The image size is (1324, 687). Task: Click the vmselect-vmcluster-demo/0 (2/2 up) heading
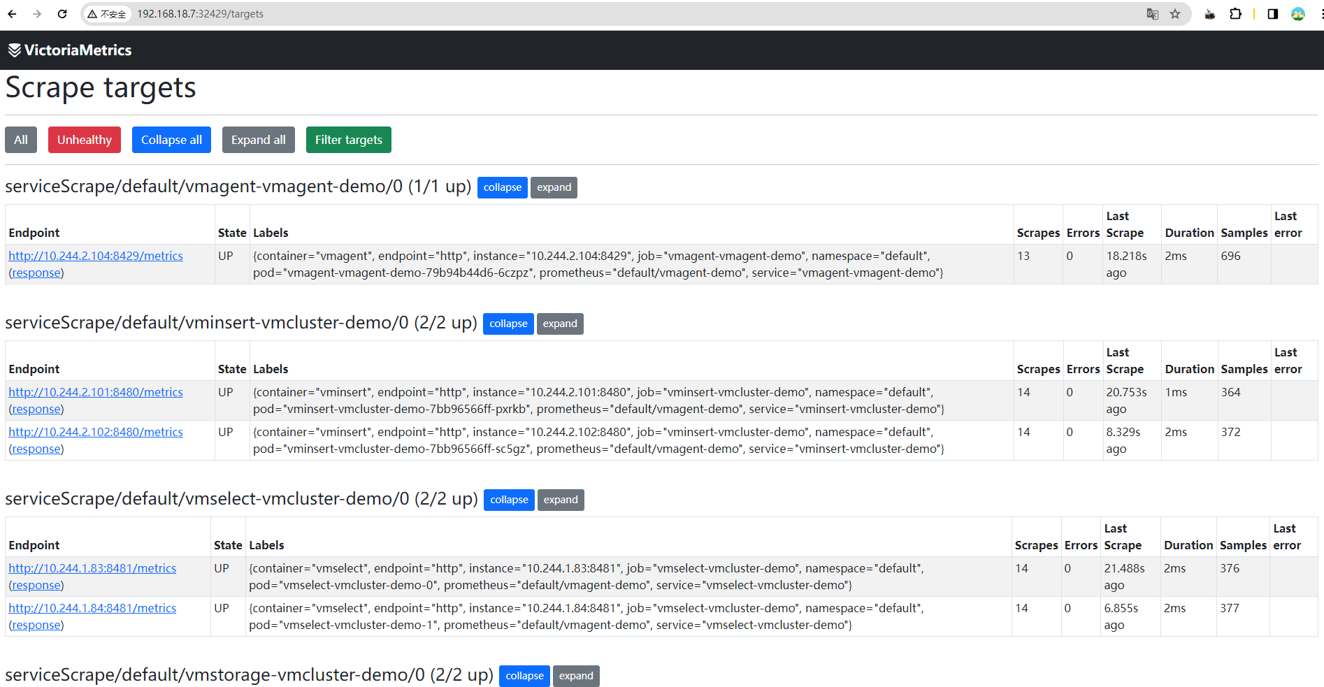click(241, 499)
